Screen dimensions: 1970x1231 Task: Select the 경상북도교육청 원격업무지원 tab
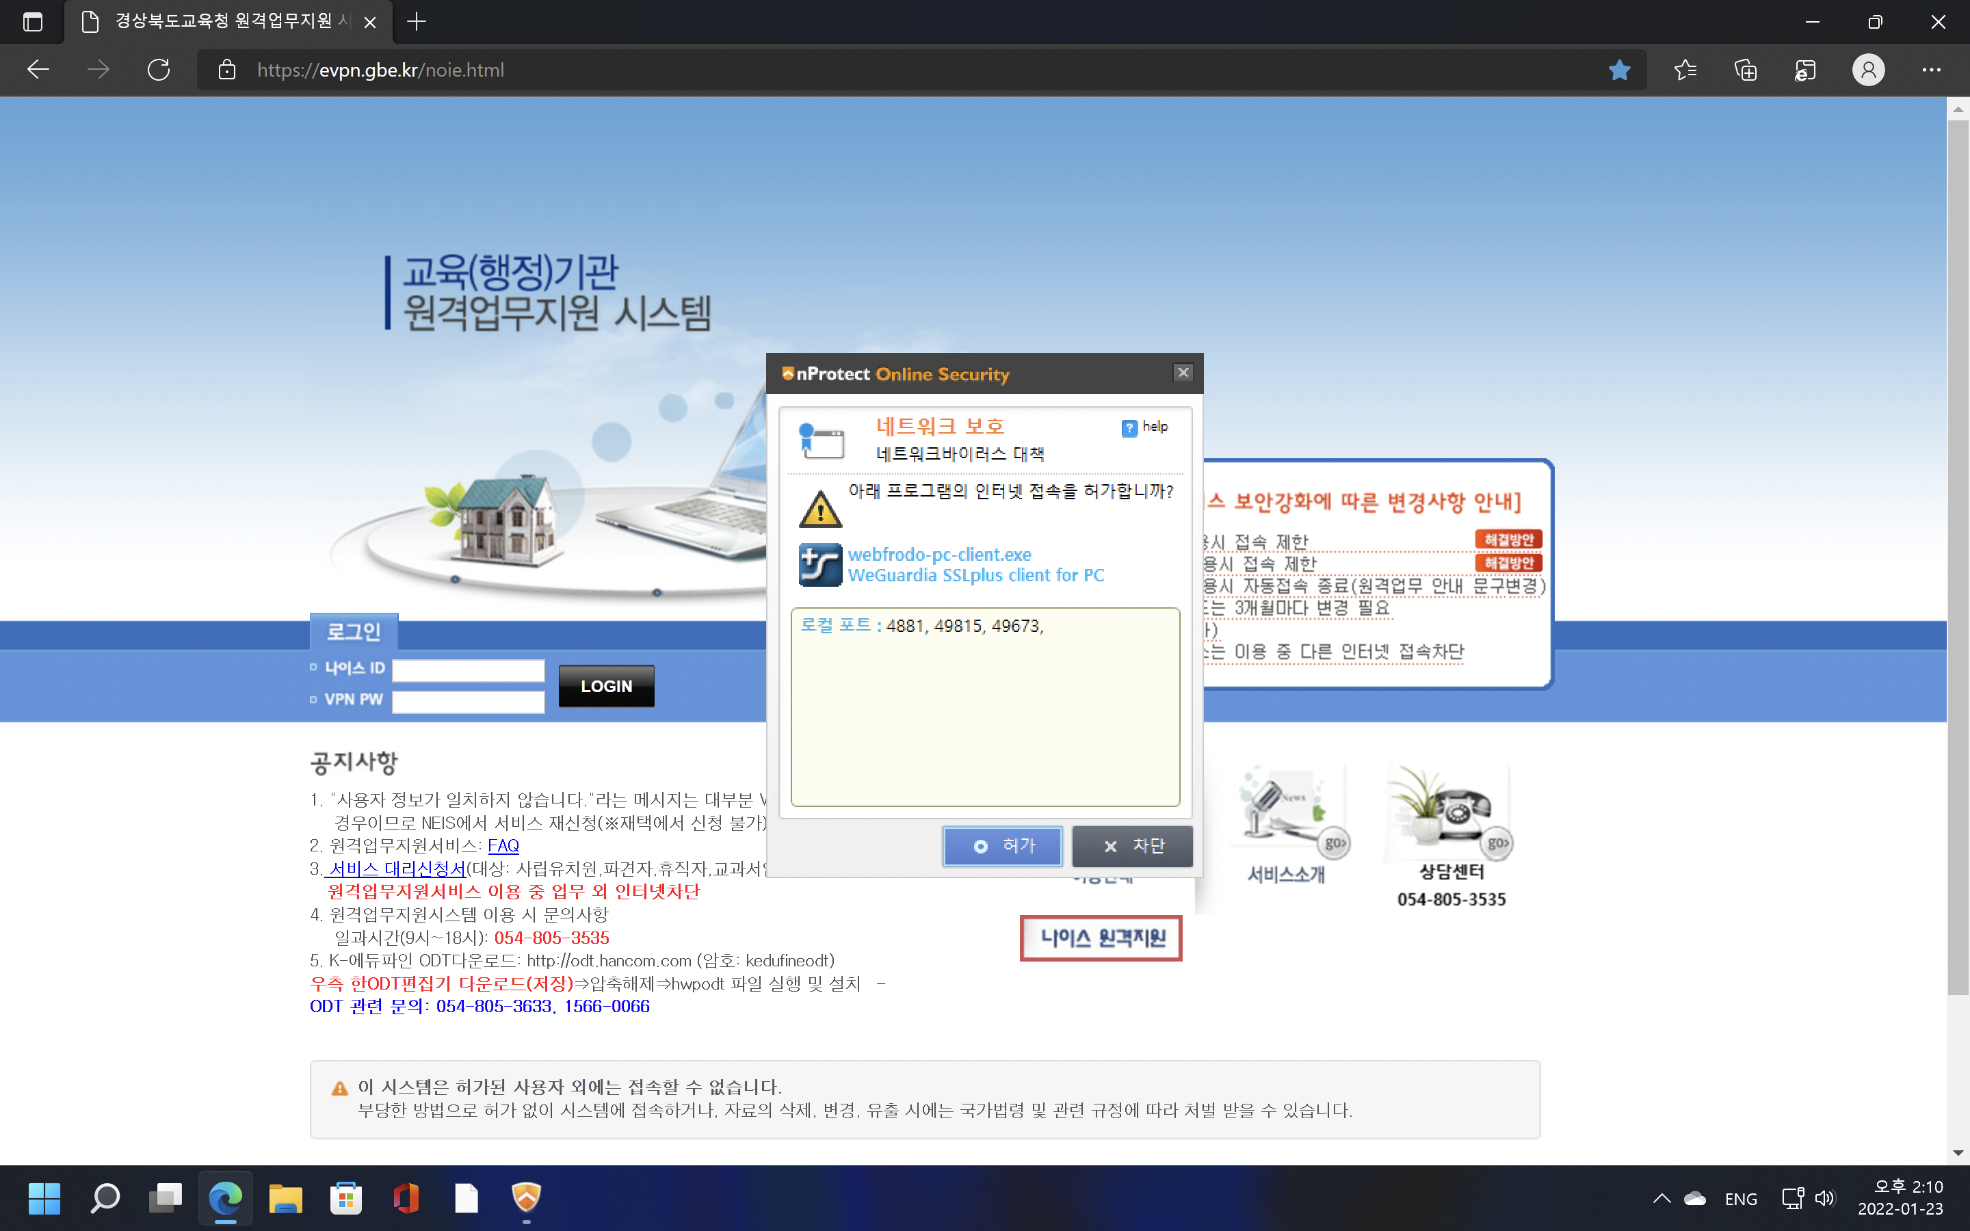[224, 22]
